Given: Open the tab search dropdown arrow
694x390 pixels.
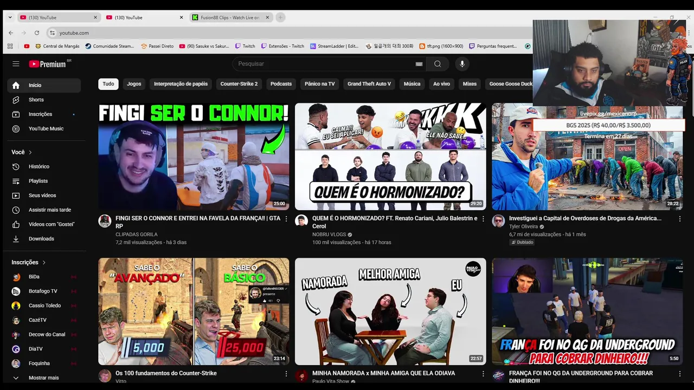Looking at the screenshot, I should [10, 17].
